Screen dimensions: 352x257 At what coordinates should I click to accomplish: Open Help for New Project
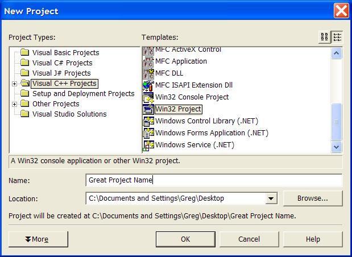[313, 239]
